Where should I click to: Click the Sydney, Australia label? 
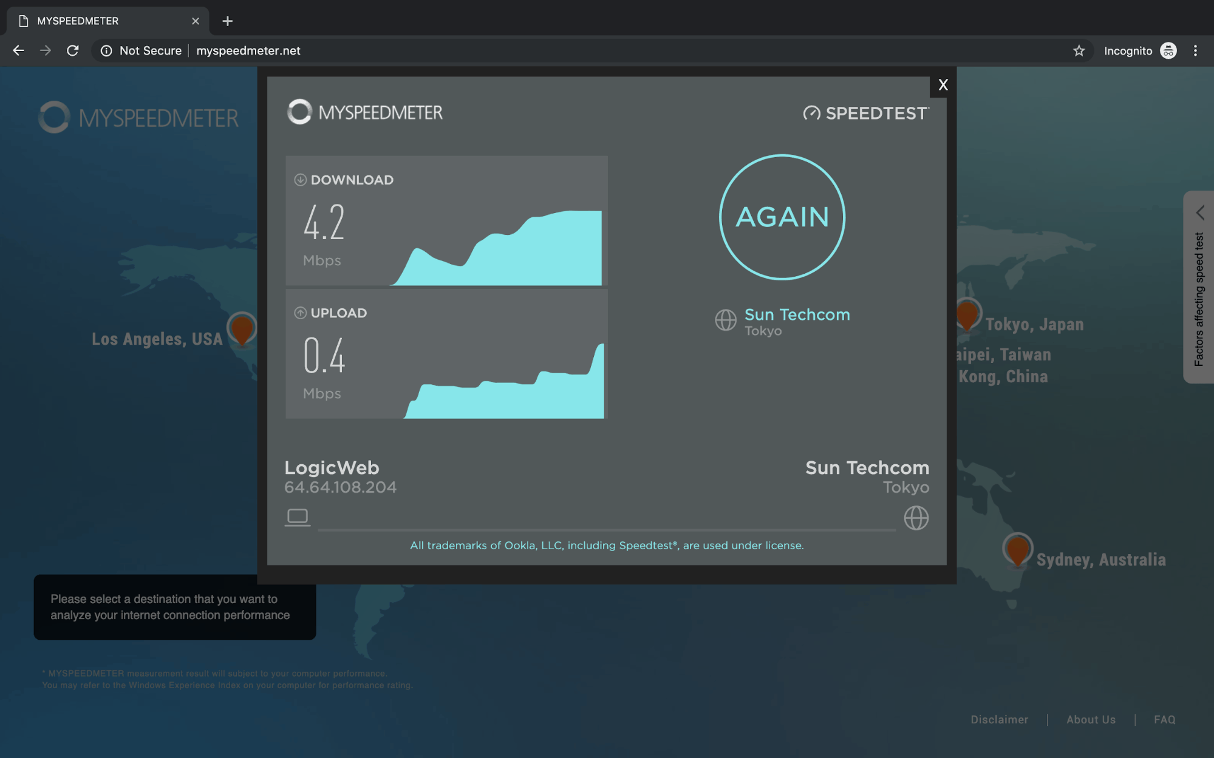[1100, 560]
